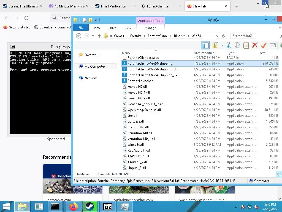
Task: Open Customize Quick Access Toolbar dropdown
Action: 96,20
